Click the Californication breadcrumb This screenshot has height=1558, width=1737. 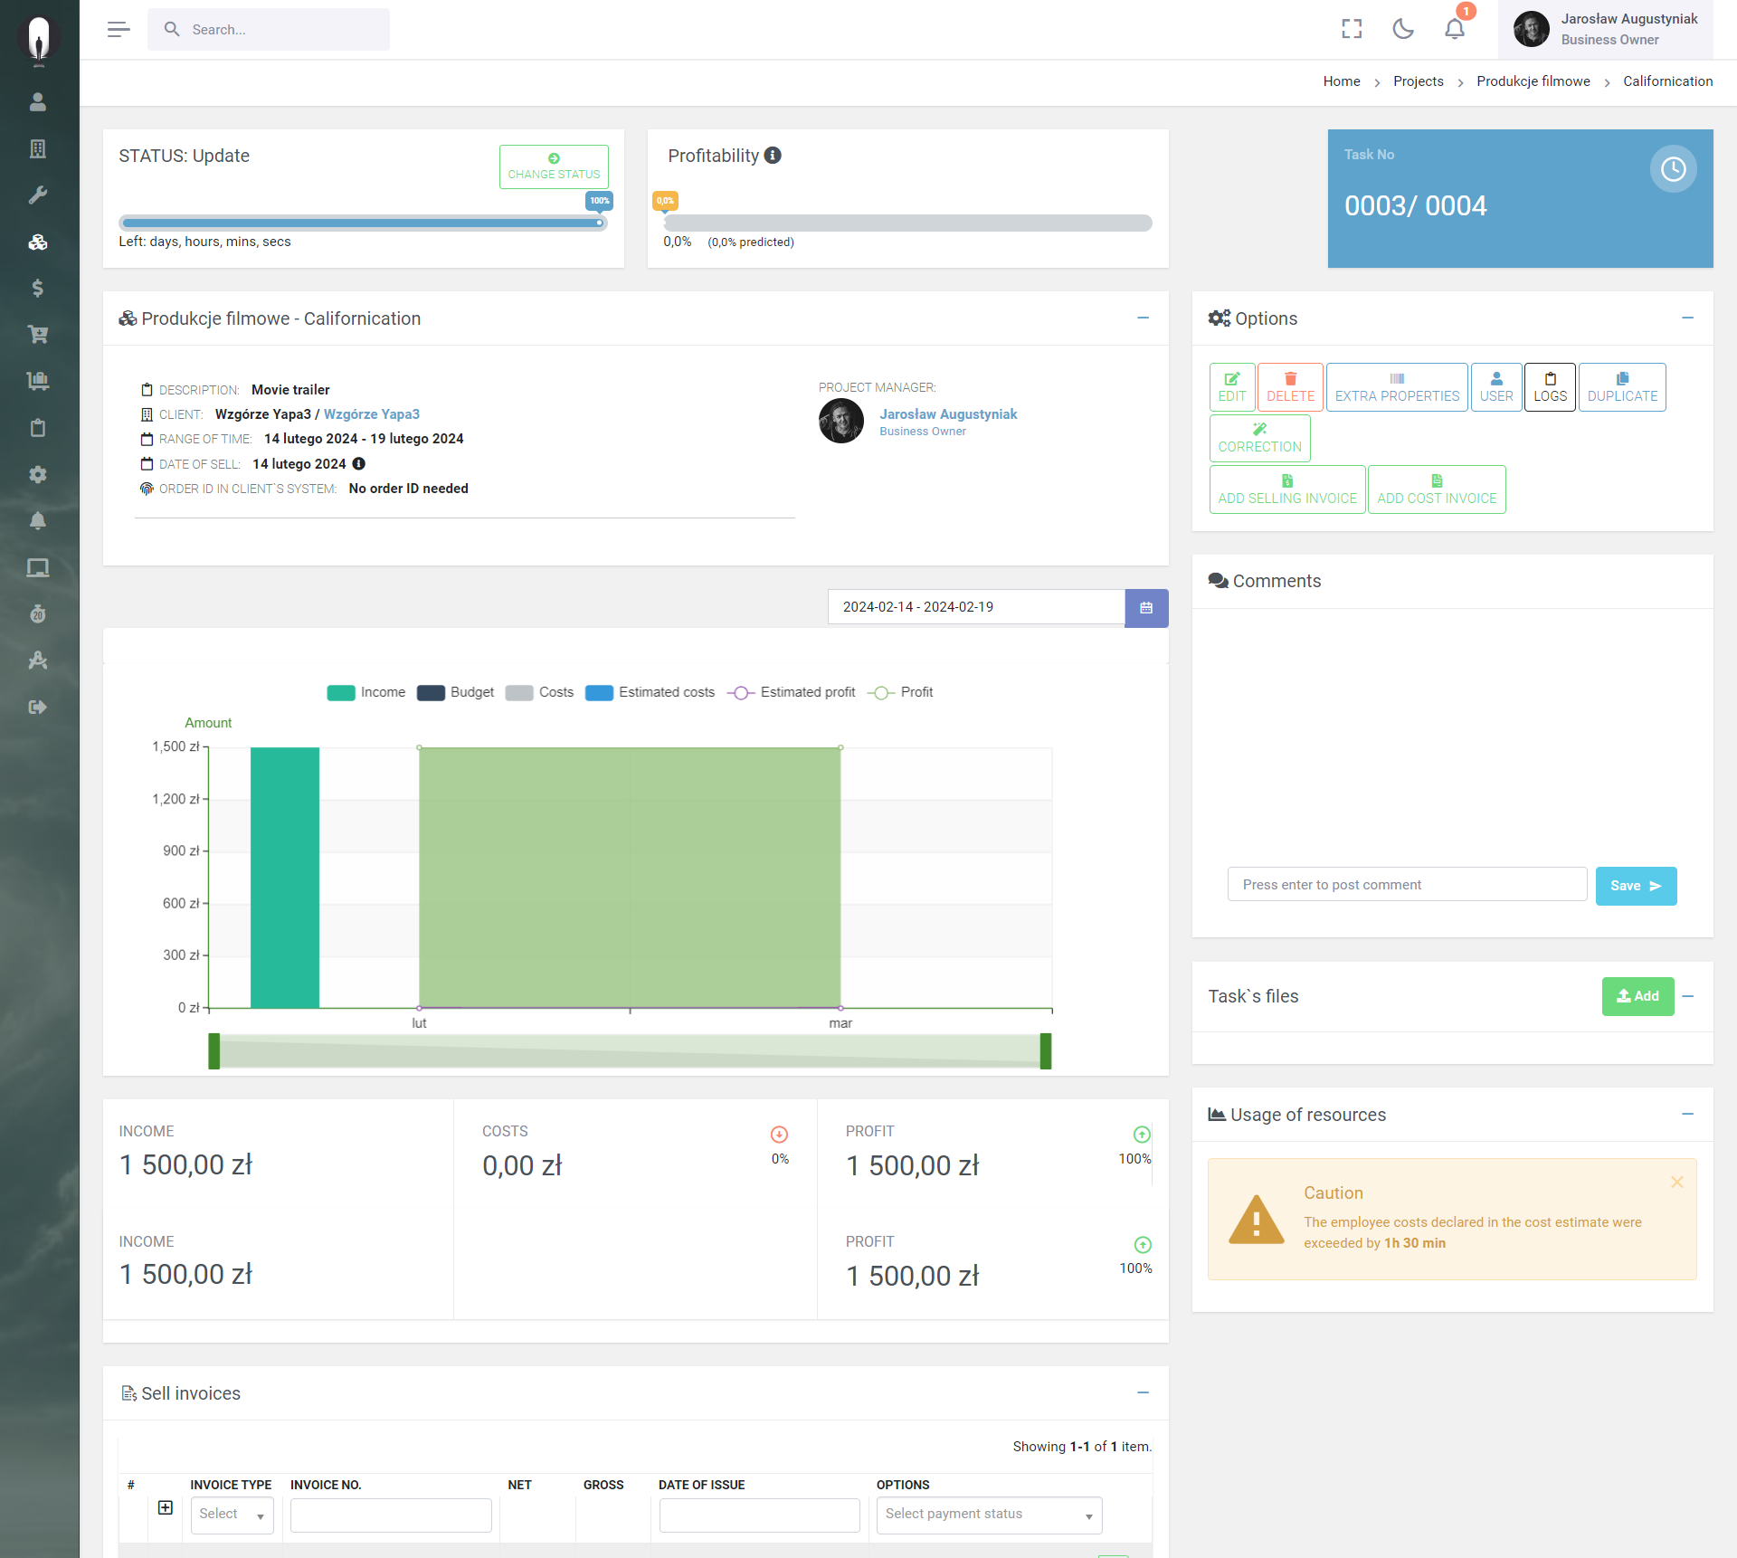1668,81
